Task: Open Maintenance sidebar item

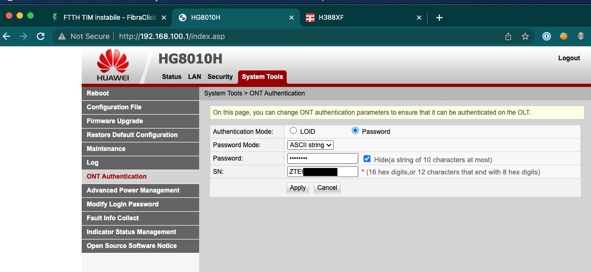Action: click(140, 149)
